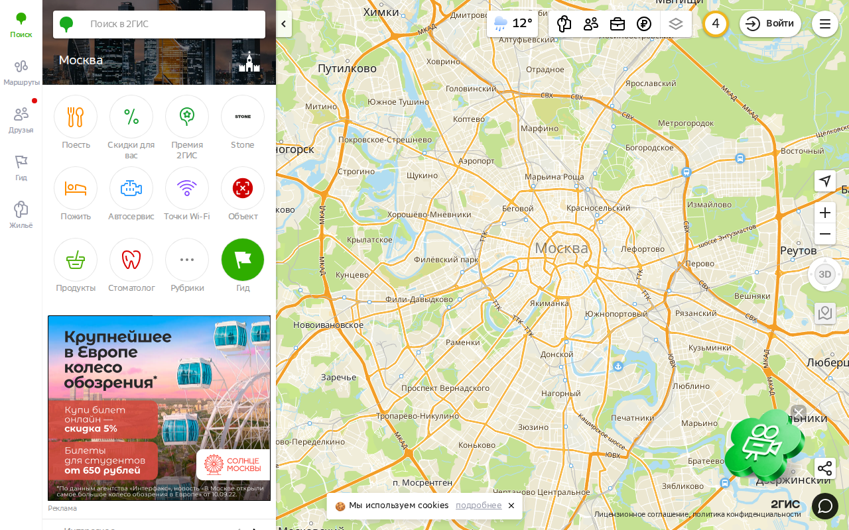Switch to the Гид sidebar tab
The width and height of the screenshot is (849, 530).
[21, 168]
